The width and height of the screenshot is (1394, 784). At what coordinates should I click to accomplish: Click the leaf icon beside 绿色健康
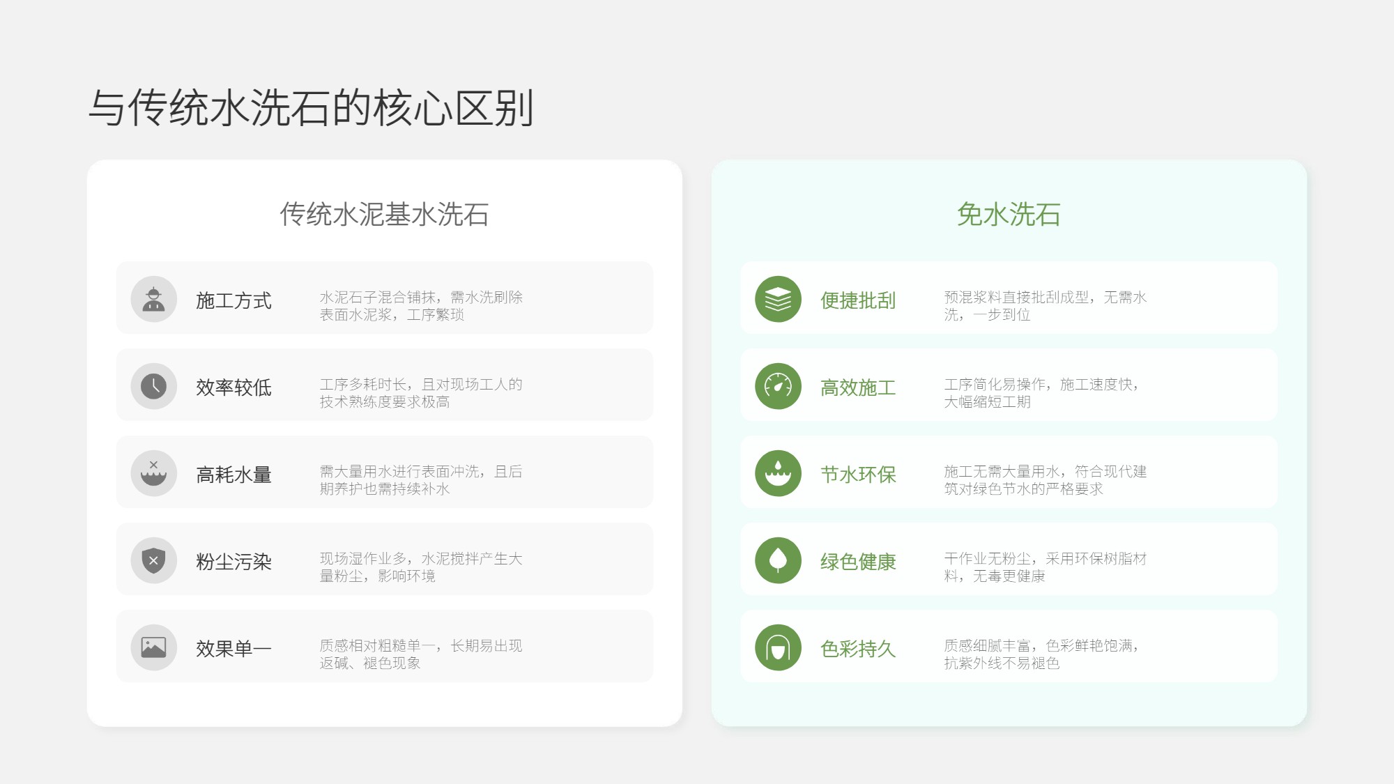click(778, 560)
